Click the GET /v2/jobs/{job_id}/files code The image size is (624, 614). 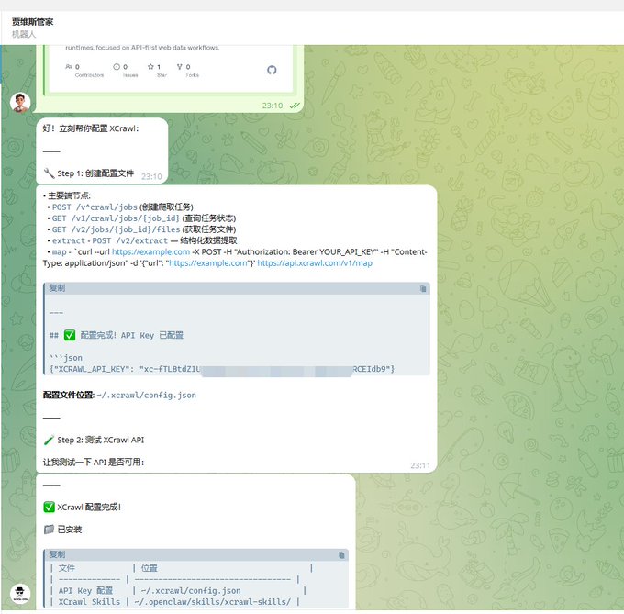click(x=116, y=229)
